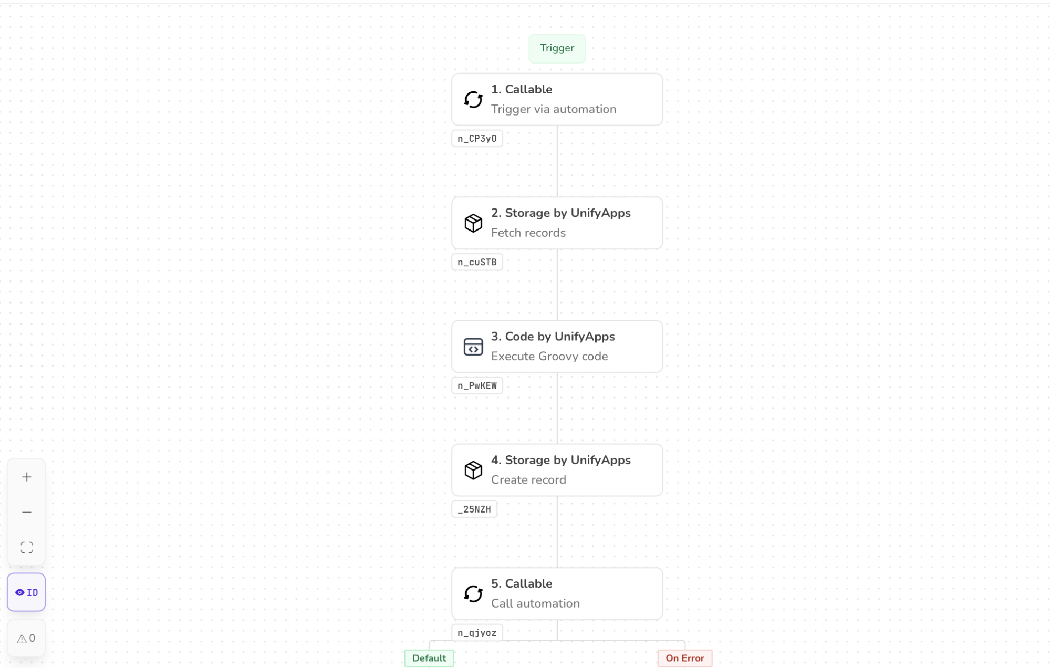Image resolution: width=1050 pixels, height=669 pixels.
Task: Click node ID tag n_qjyoz
Action: tap(477, 633)
